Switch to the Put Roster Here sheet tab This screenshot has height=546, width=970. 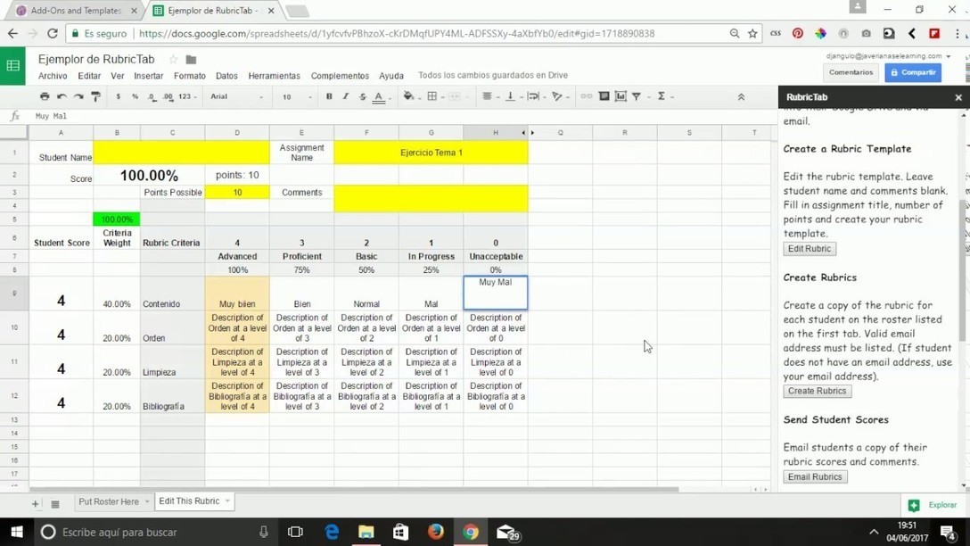(x=109, y=501)
